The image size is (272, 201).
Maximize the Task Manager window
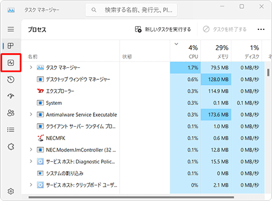tap(242, 7)
